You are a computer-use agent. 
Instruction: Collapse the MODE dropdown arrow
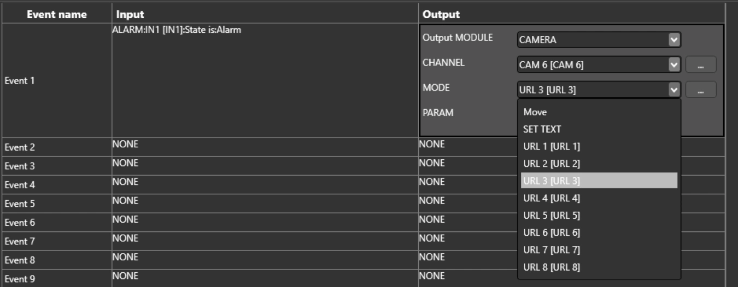pos(674,89)
